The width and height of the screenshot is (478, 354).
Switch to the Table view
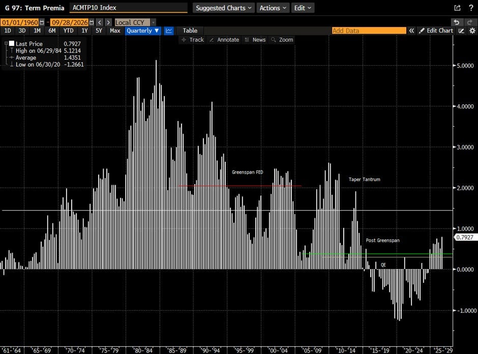click(190, 31)
